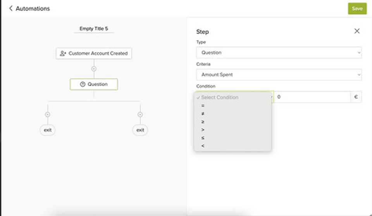Click the amount input field showing 0
Image resolution: width=372 pixels, height=216 pixels.
coord(312,97)
